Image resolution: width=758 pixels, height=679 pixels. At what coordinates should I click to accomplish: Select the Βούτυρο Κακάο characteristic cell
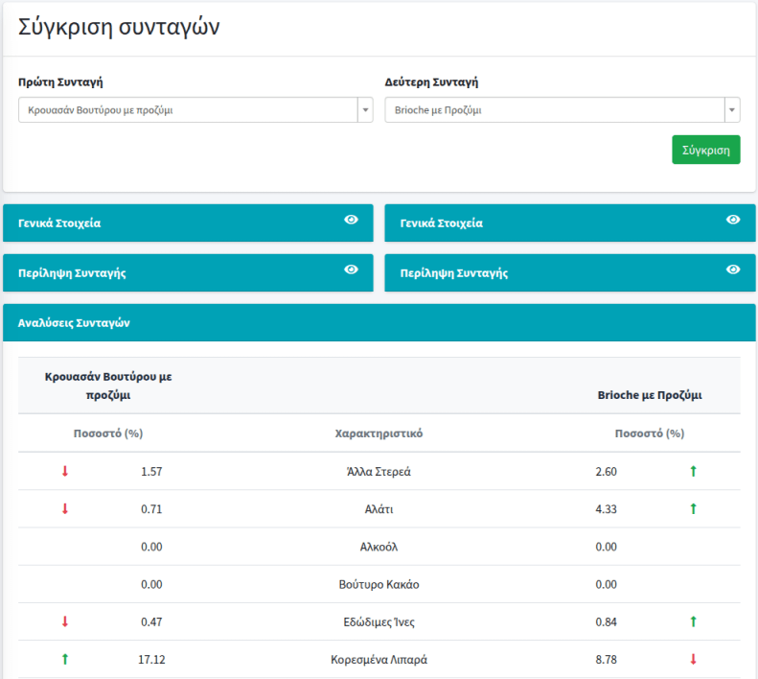[x=379, y=585]
